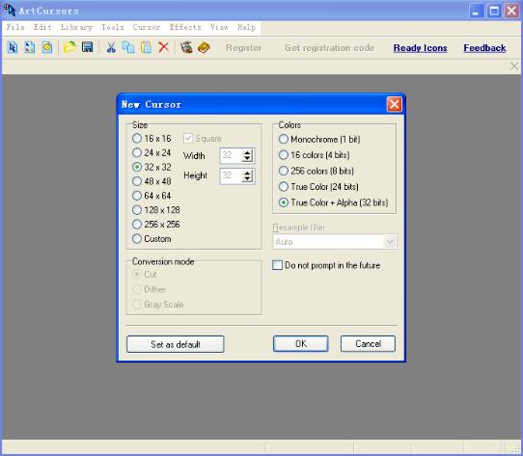Click Get registration code link
The image size is (523, 456).
pyautogui.click(x=330, y=48)
